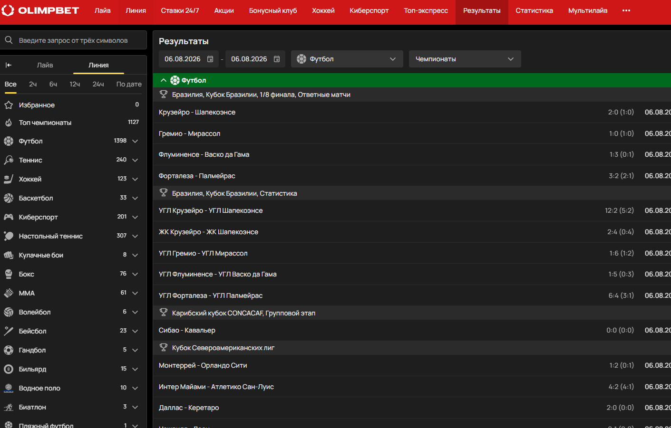This screenshot has width=671, height=428.
Task: Filter events by 6ч
Action: click(53, 84)
